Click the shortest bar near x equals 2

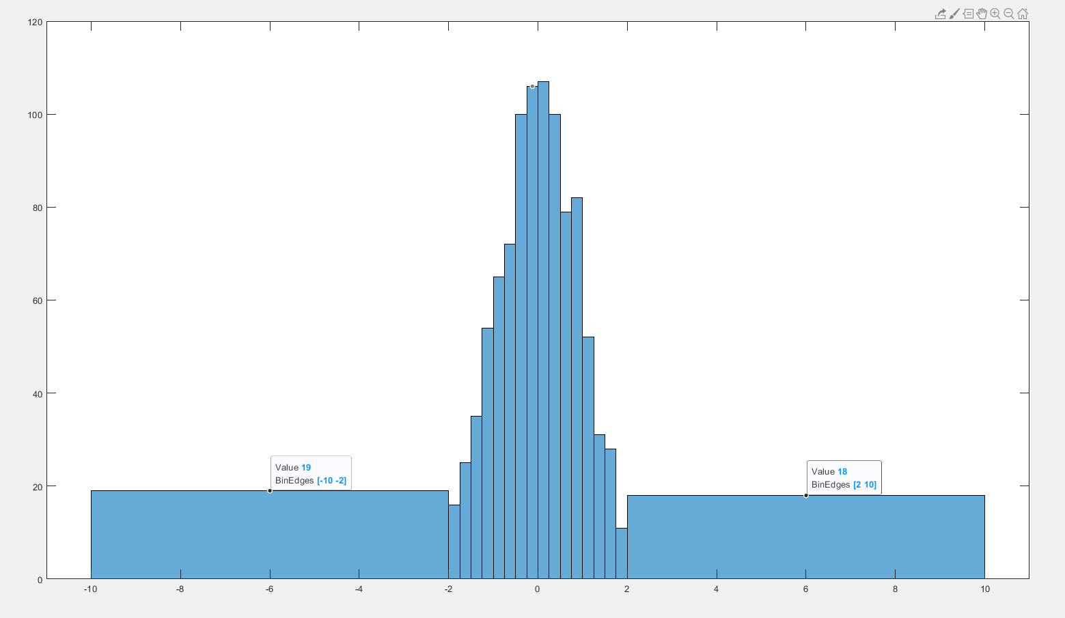620,553
